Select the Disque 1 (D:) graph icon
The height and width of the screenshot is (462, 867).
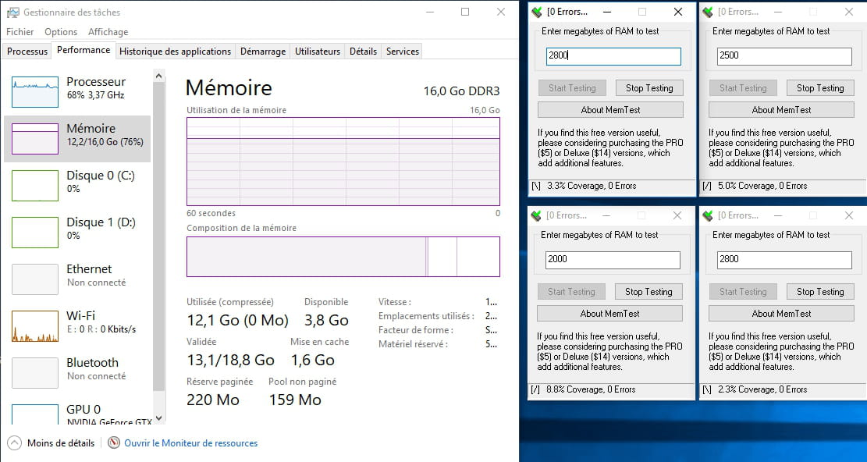pyautogui.click(x=35, y=233)
